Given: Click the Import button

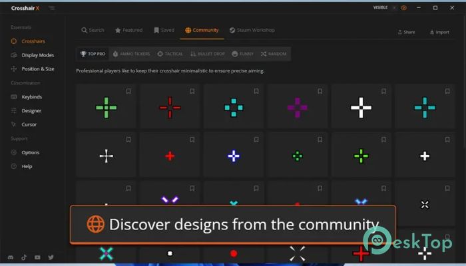Looking at the screenshot, I should click(439, 32).
